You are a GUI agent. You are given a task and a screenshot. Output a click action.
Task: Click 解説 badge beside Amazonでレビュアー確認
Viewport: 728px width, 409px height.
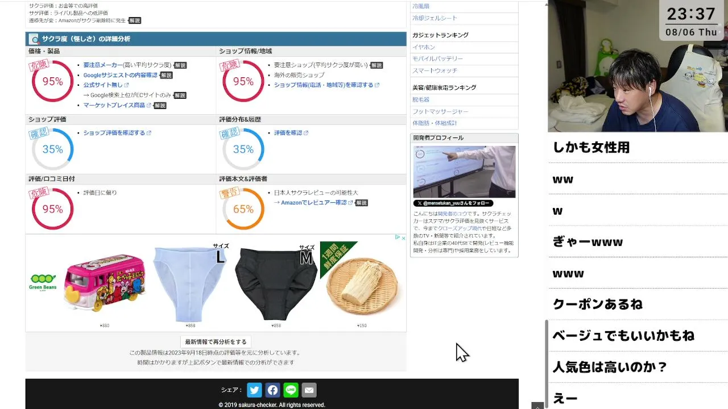pos(361,203)
